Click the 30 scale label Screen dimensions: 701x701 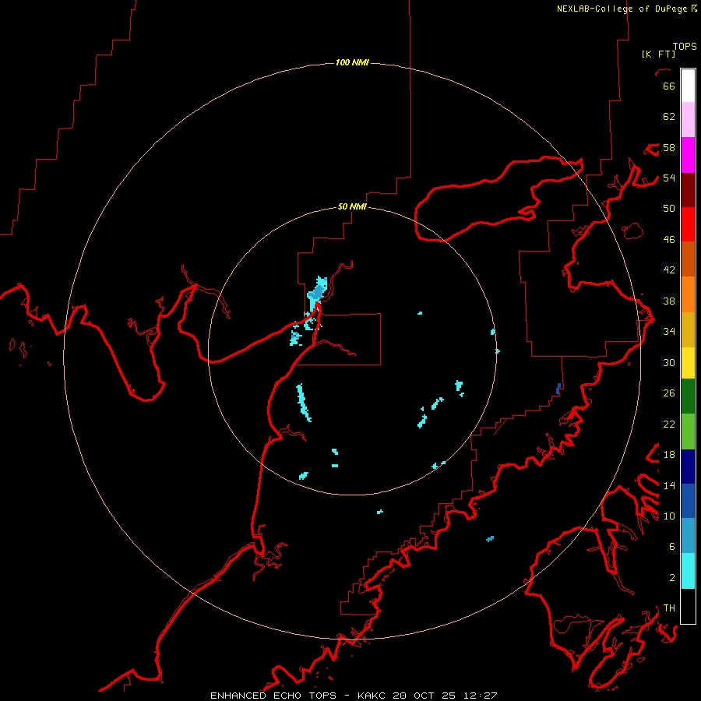(669, 362)
